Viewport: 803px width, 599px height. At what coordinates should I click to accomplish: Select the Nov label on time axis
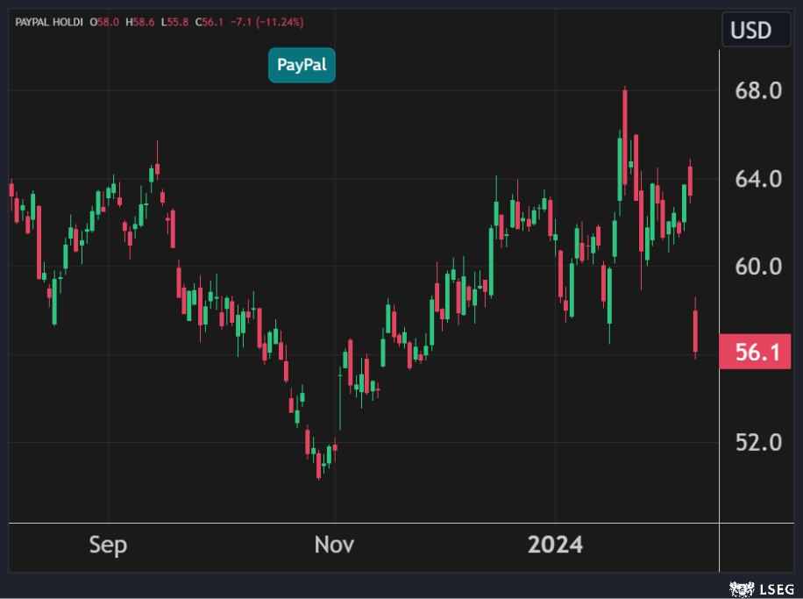(334, 545)
